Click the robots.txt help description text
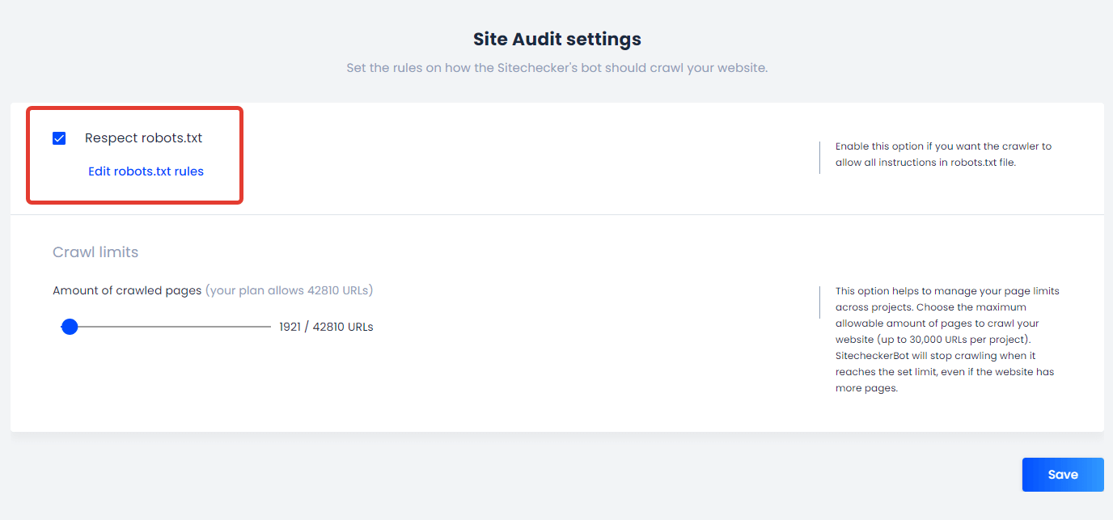1113x520 pixels. pyautogui.click(x=943, y=154)
